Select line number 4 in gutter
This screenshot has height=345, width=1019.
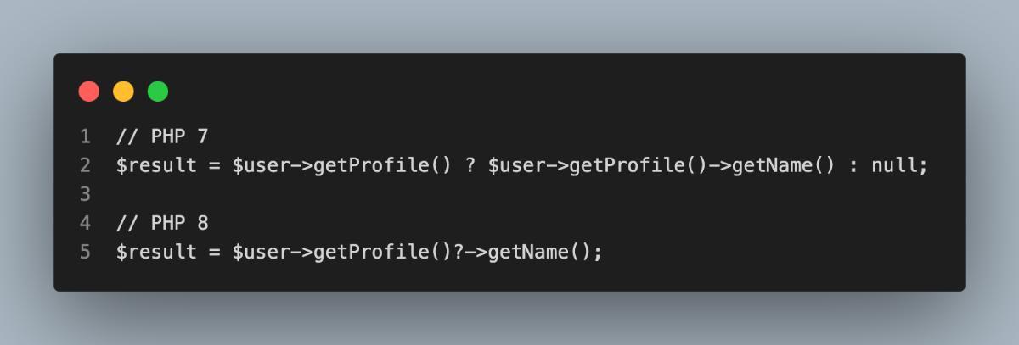(85, 224)
